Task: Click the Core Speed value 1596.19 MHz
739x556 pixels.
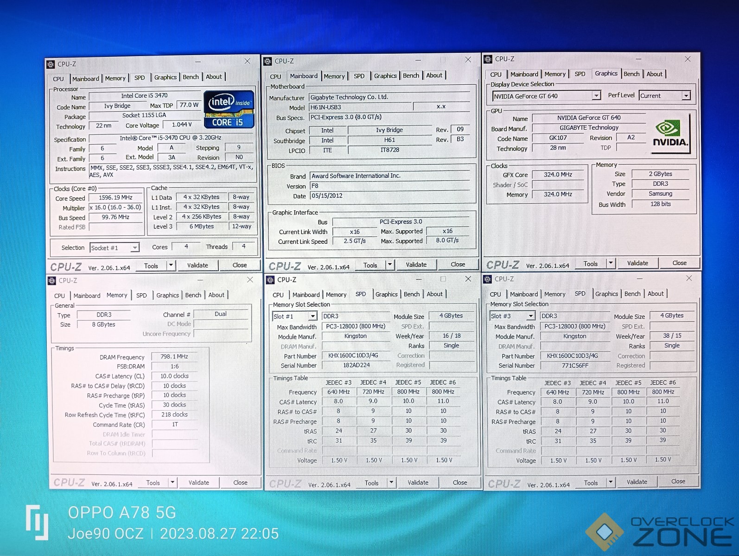Action: click(x=115, y=197)
